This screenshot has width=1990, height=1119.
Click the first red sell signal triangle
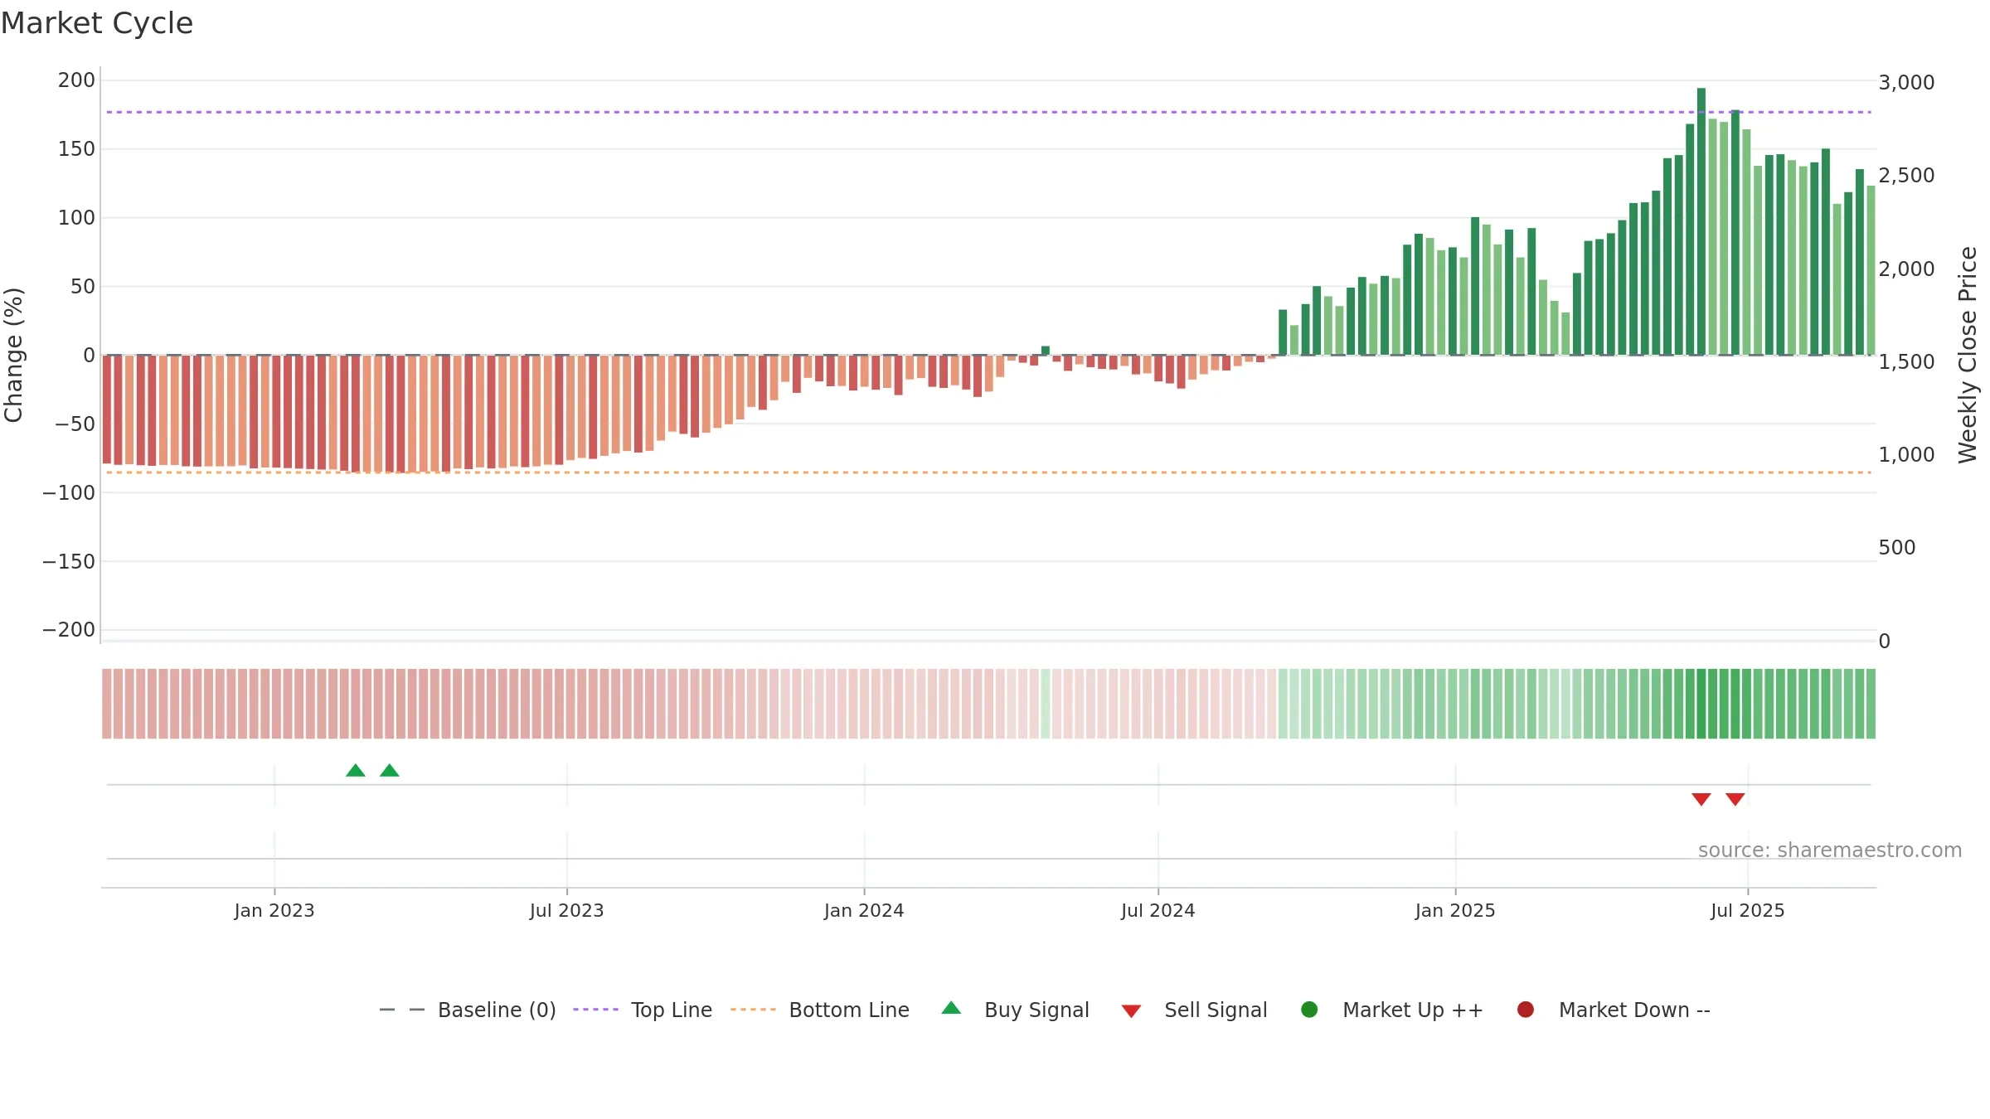pyautogui.click(x=1701, y=799)
